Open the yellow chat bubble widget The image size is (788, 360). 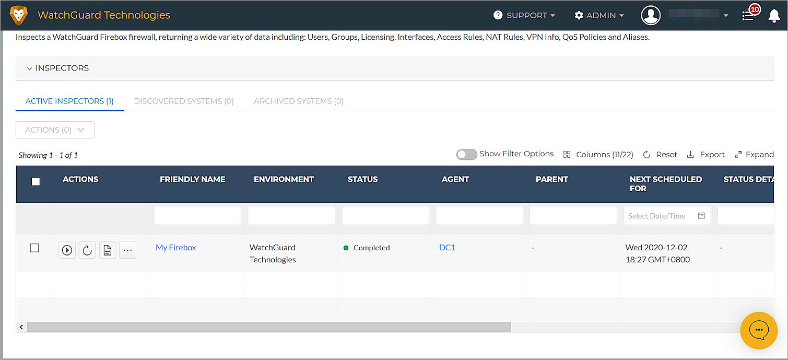coord(758,330)
